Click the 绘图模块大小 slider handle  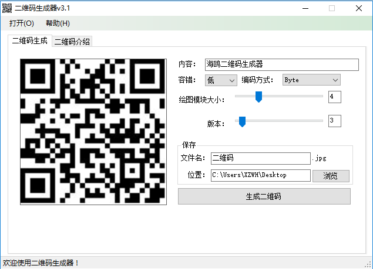[x=258, y=97]
